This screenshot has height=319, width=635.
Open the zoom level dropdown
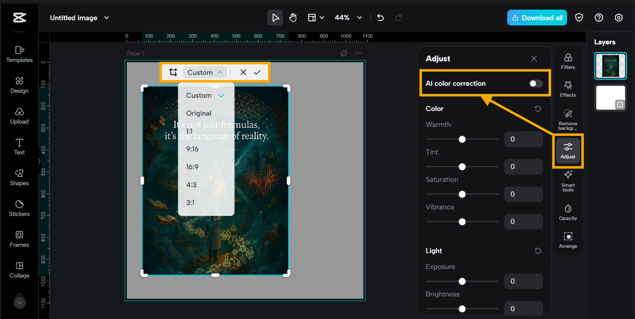pos(360,18)
